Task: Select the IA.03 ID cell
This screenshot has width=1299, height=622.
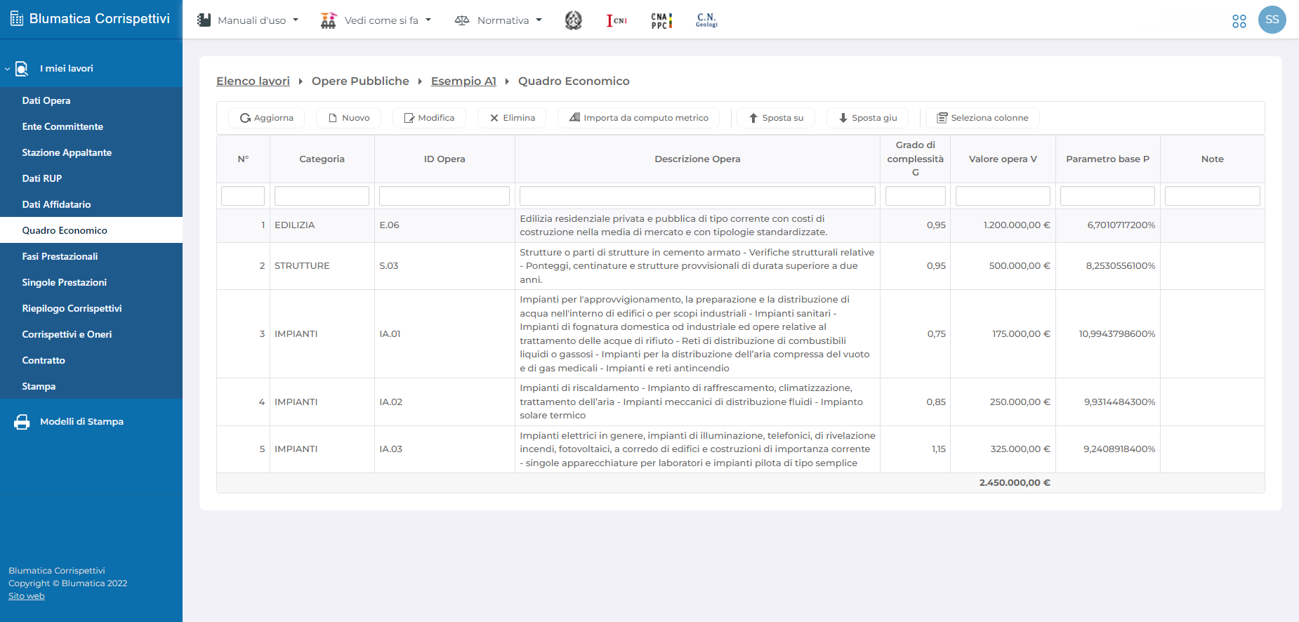Action: [x=444, y=449]
